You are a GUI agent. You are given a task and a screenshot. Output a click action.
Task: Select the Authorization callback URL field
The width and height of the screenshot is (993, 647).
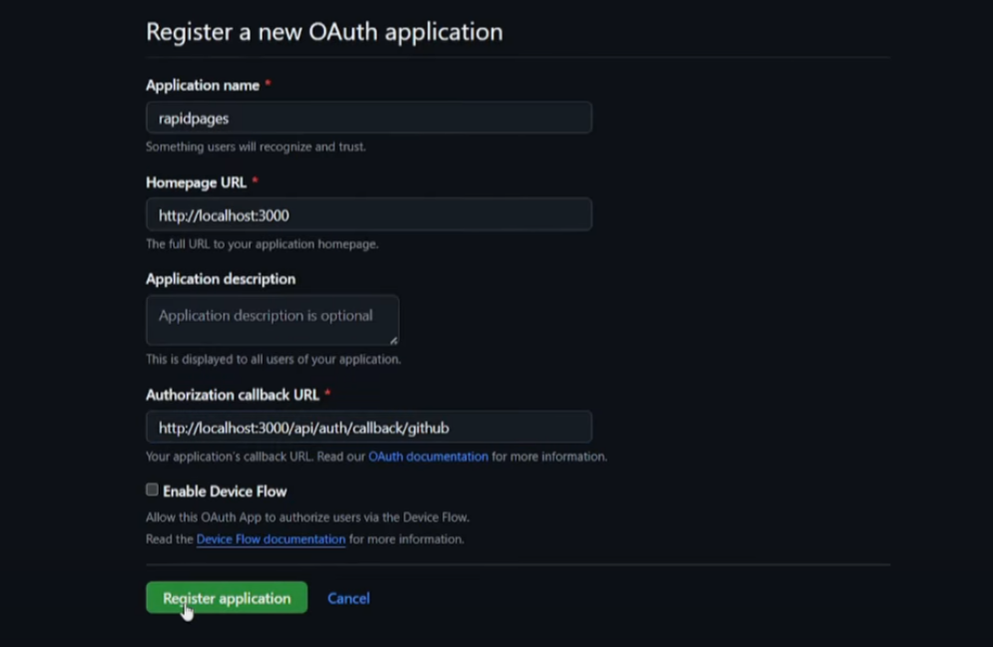pyautogui.click(x=368, y=428)
